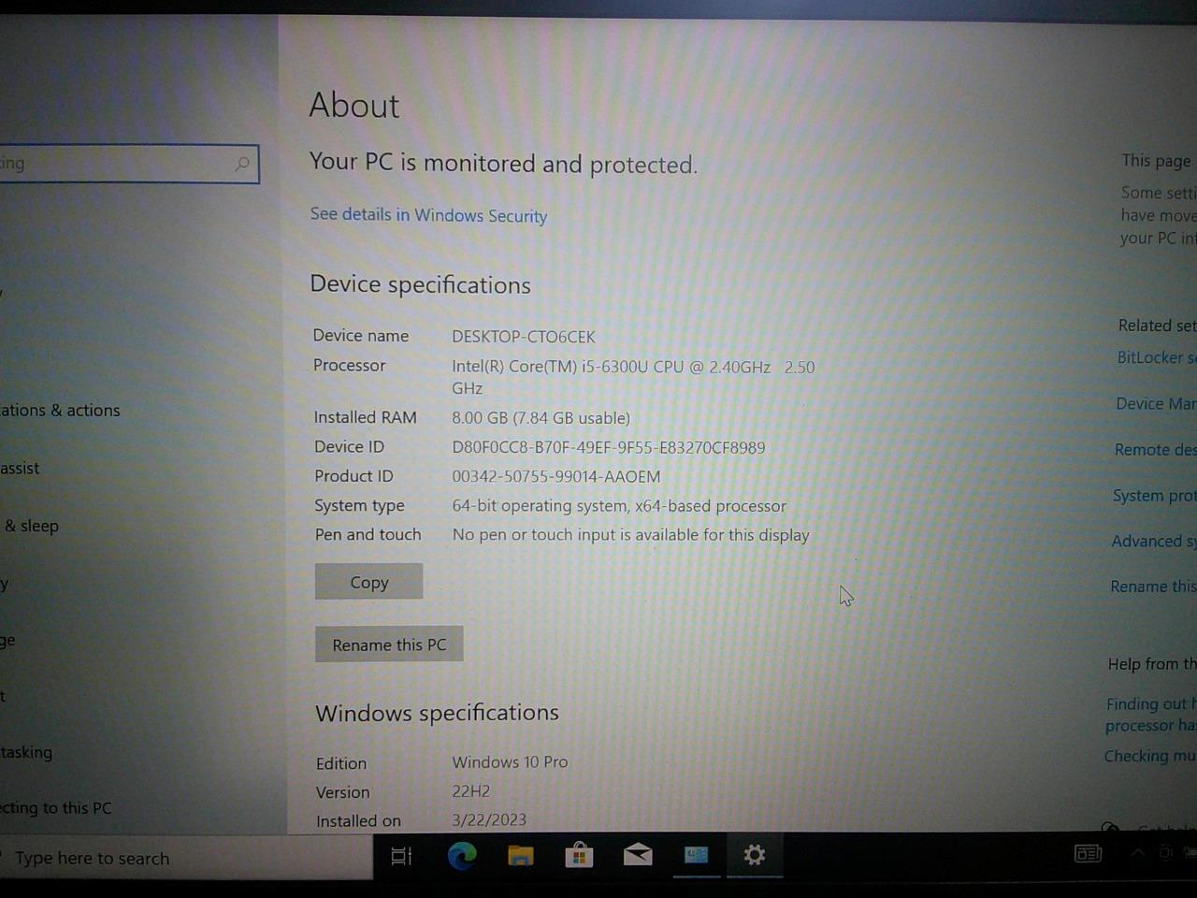Click the device name DESKTOP-CTO6CEK

click(x=523, y=337)
